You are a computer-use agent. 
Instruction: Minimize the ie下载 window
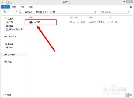(x=120, y=2)
